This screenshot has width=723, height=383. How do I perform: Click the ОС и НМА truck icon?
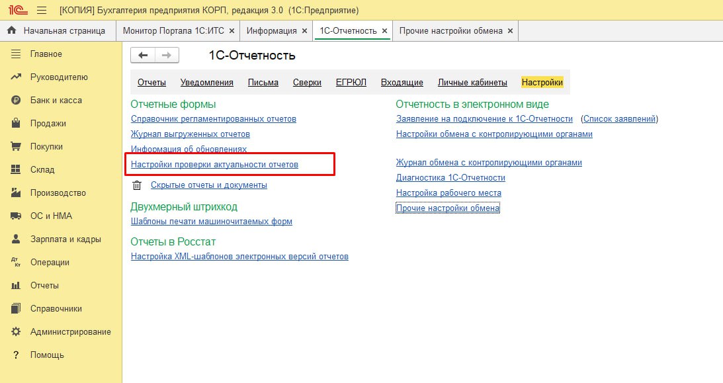click(16, 216)
